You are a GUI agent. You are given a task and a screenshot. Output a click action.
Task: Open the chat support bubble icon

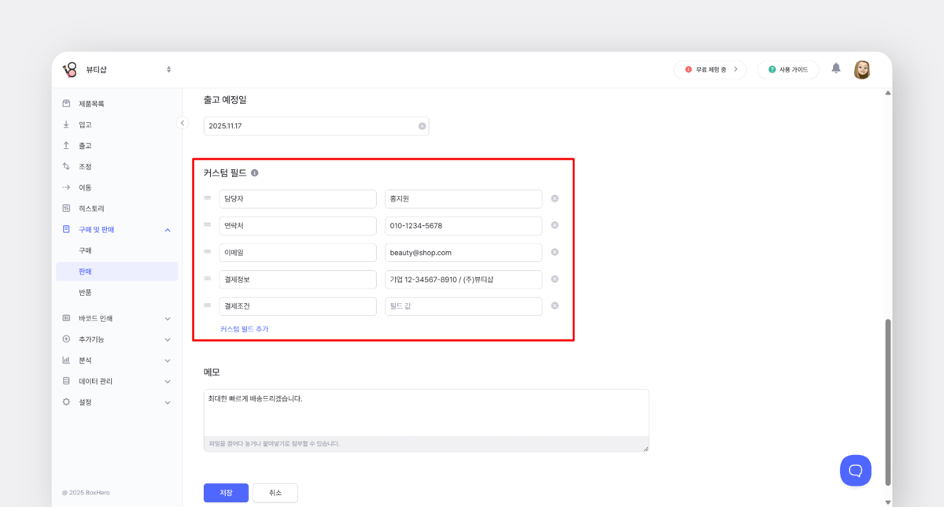(856, 470)
